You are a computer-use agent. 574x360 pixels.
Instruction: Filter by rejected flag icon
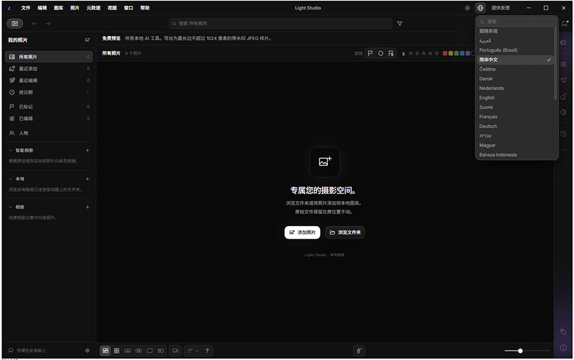click(x=391, y=54)
